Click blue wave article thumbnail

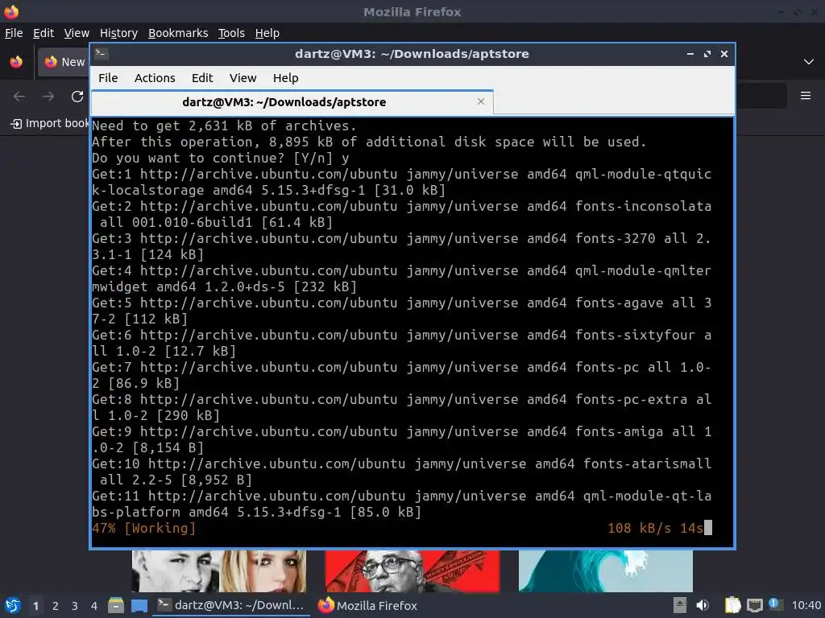click(606, 571)
